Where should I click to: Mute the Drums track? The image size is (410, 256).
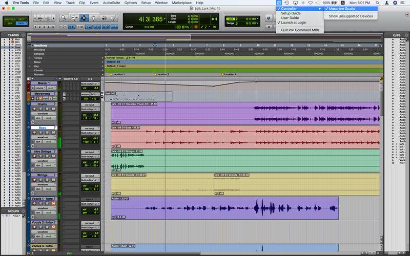[x=53, y=110]
